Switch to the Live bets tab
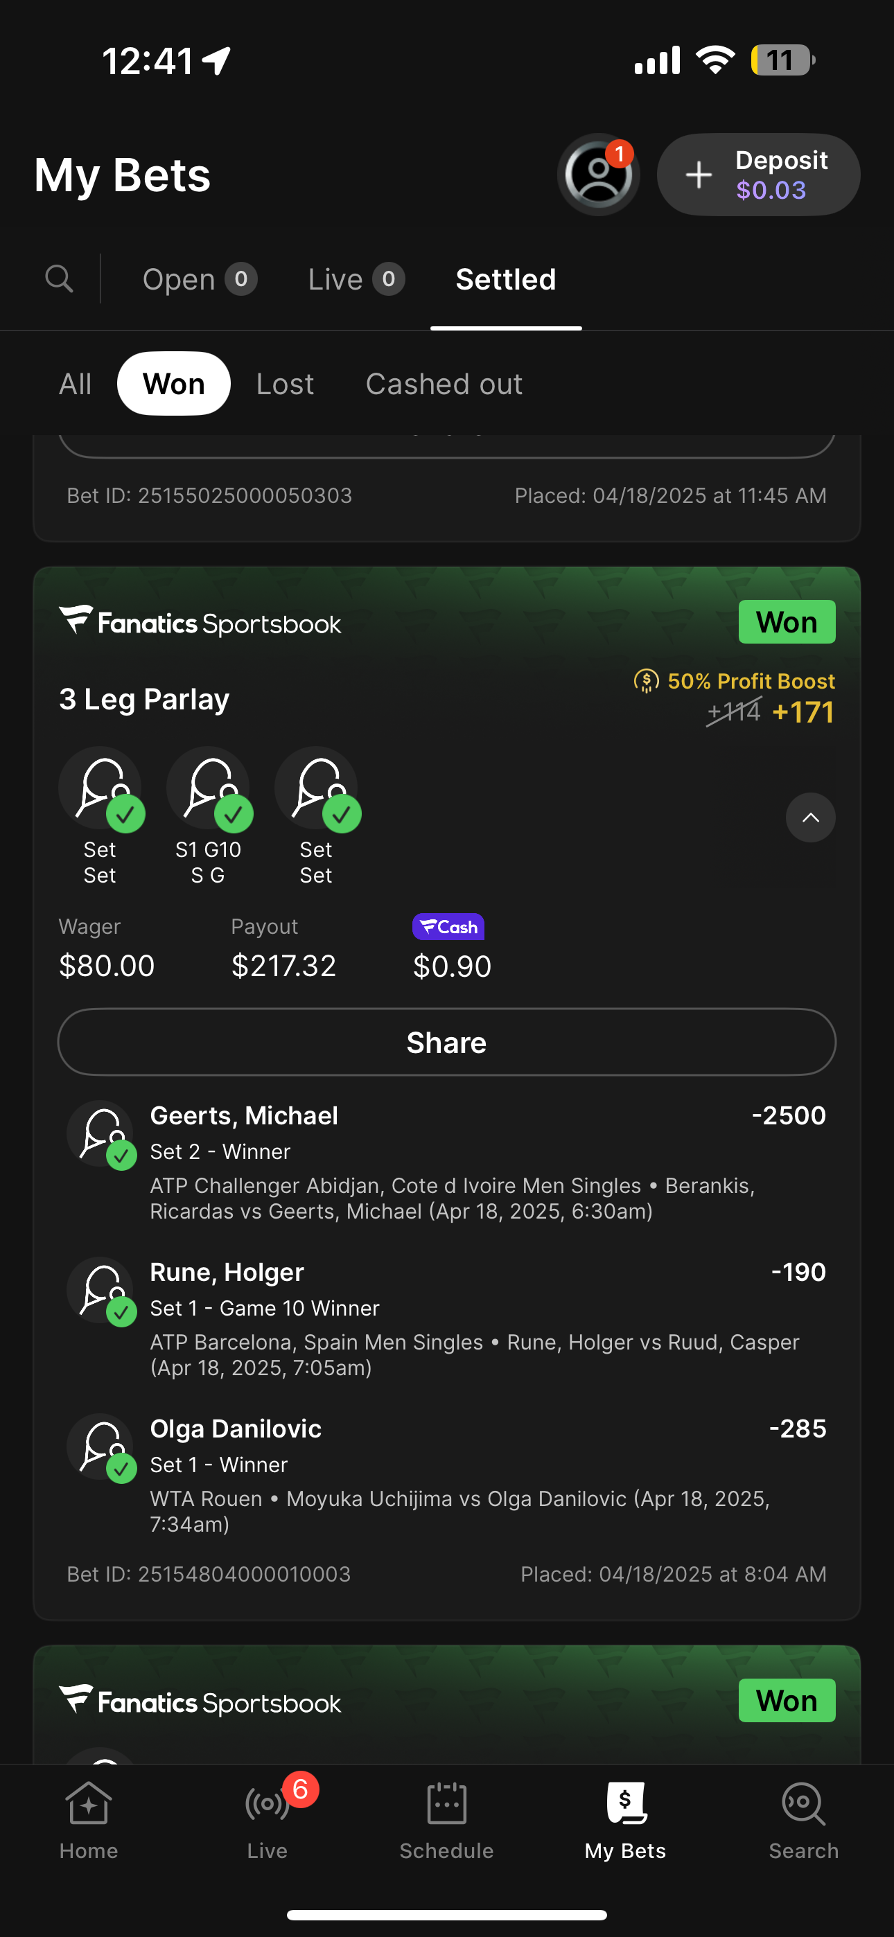Viewport: 894px width, 1937px height. (x=356, y=280)
